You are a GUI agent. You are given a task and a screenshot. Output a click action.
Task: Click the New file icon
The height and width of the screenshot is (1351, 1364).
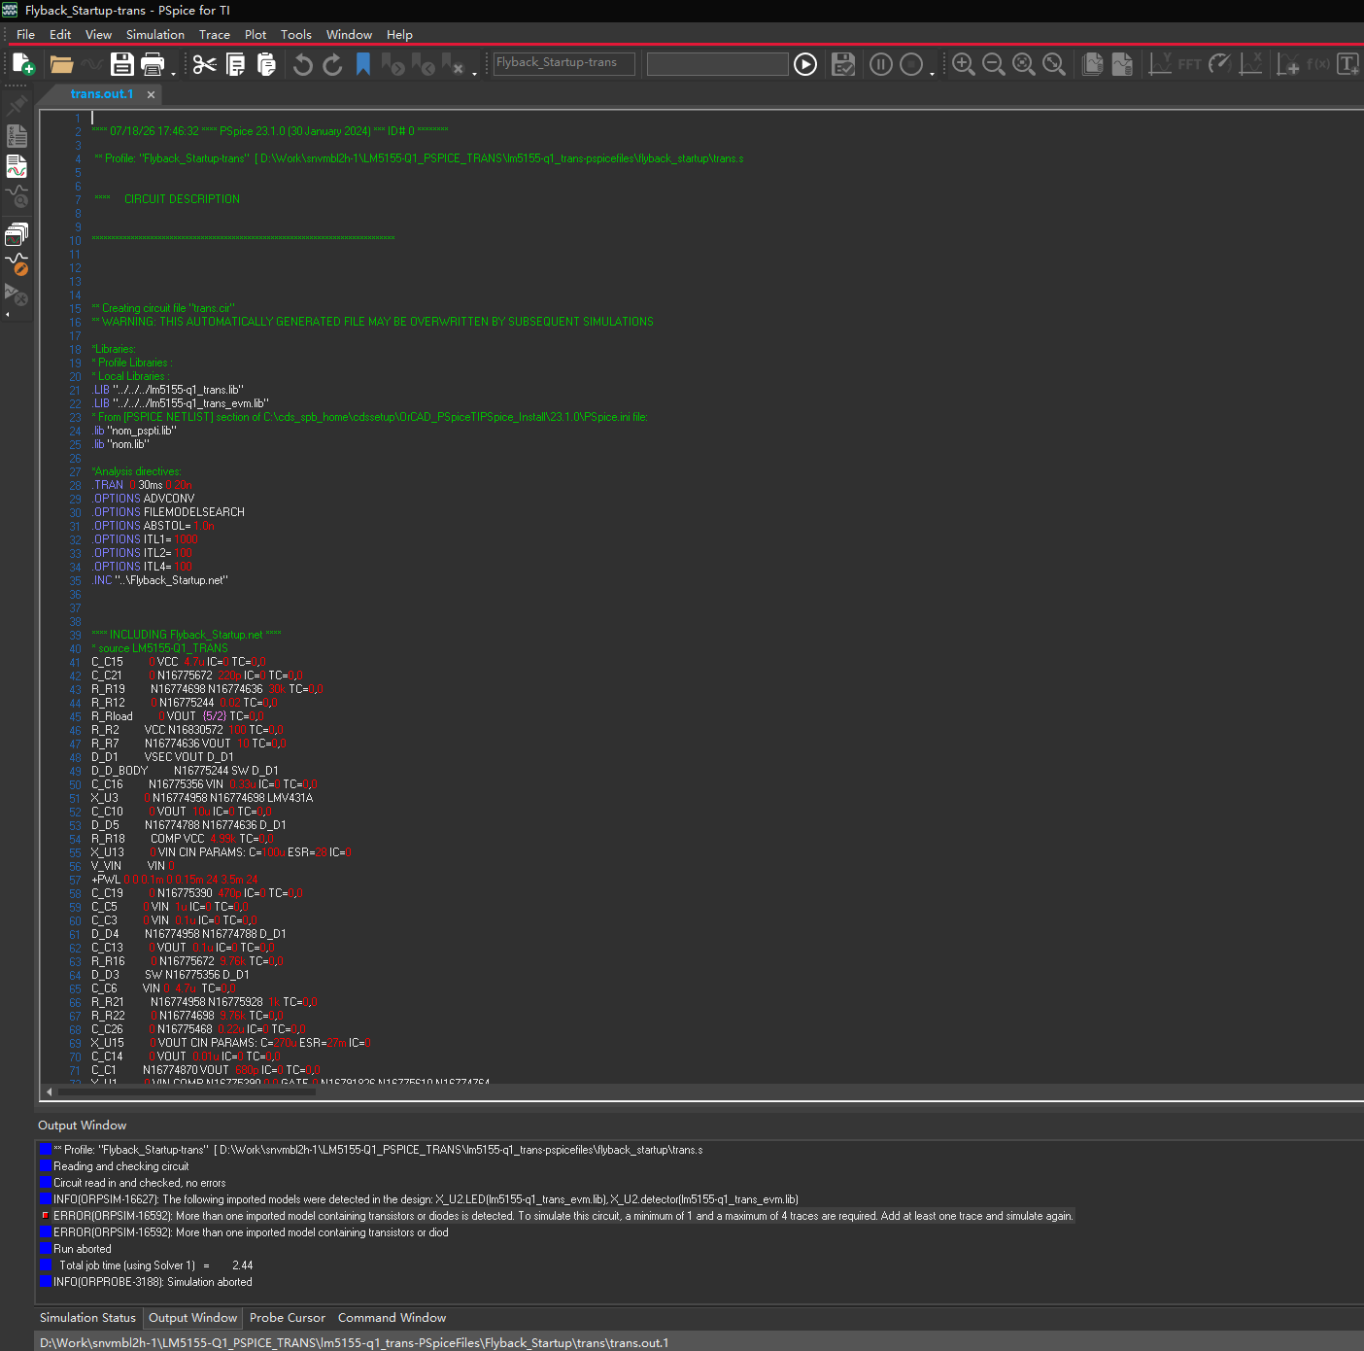pos(23,64)
